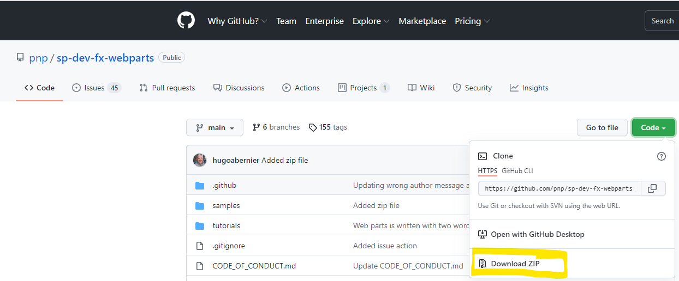Switch to the Pull requests tab

coord(167,88)
